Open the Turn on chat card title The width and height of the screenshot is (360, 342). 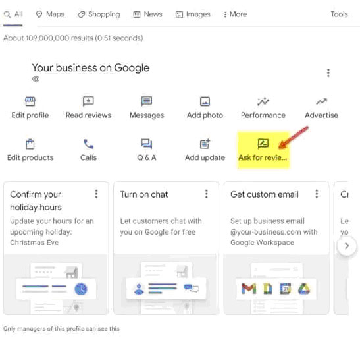click(144, 194)
